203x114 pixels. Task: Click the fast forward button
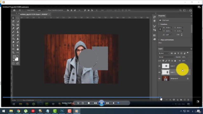pyautogui.click(x=108, y=103)
